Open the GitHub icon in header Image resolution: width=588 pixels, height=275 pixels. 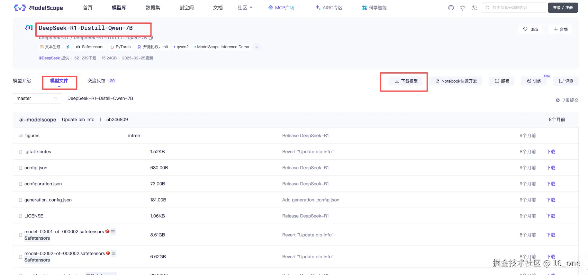pyautogui.click(x=451, y=8)
